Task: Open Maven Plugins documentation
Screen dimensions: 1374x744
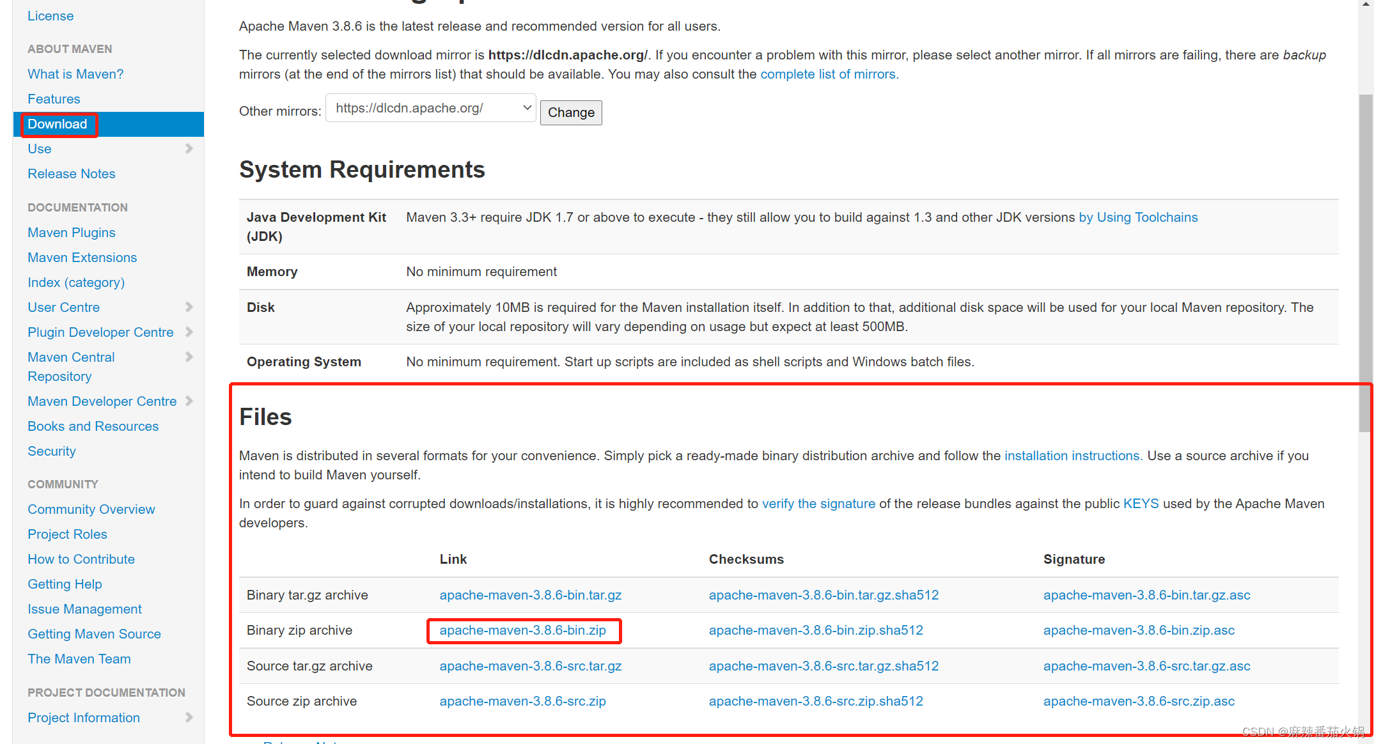Action: [x=72, y=233]
